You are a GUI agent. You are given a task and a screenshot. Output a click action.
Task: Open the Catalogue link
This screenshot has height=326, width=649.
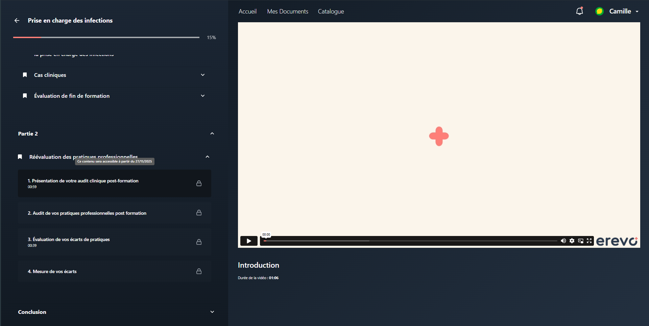331,11
